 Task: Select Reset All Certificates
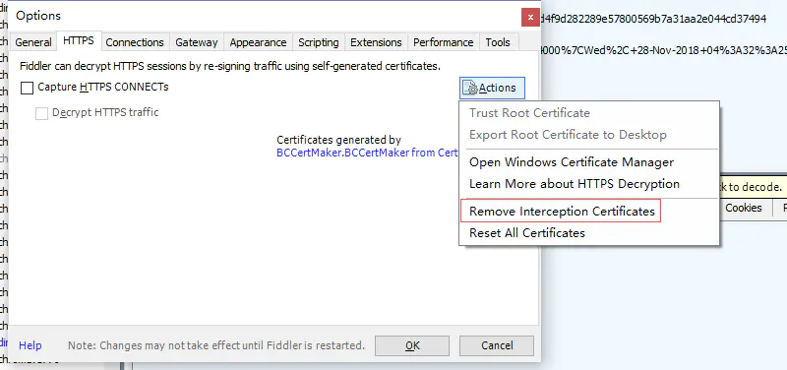[x=589, y=233]
